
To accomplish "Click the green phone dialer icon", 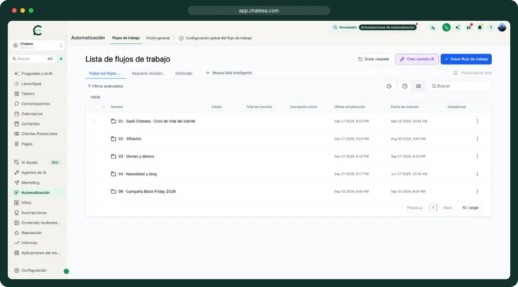I will [x=446, y=28].
